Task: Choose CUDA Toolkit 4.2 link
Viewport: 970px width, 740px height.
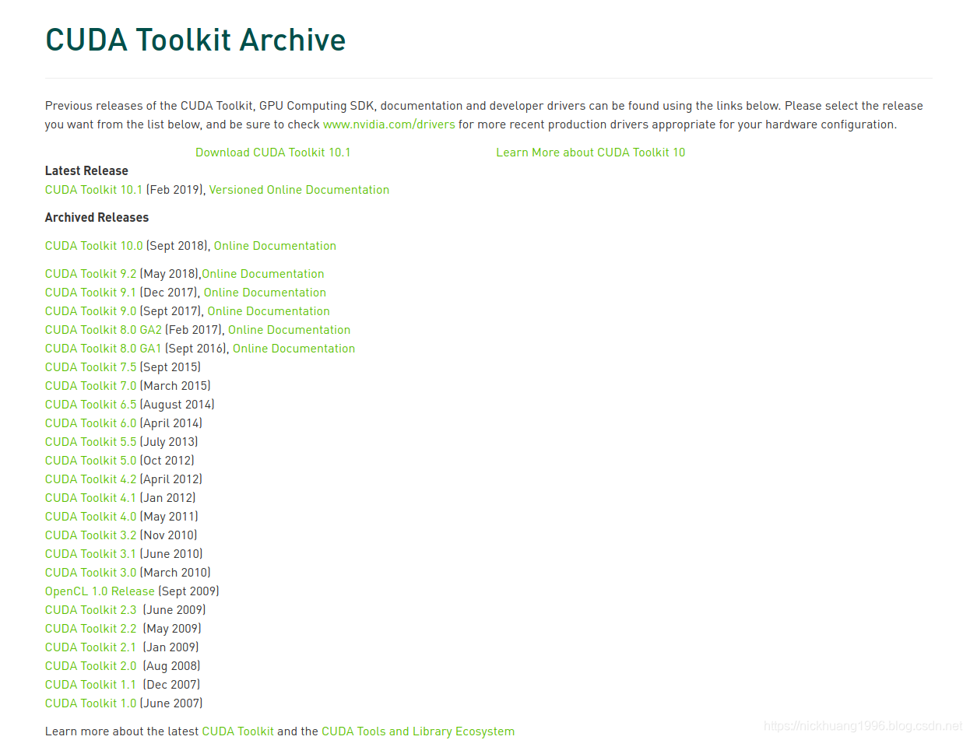Action: pyautogui.click(x=90, y=479)
